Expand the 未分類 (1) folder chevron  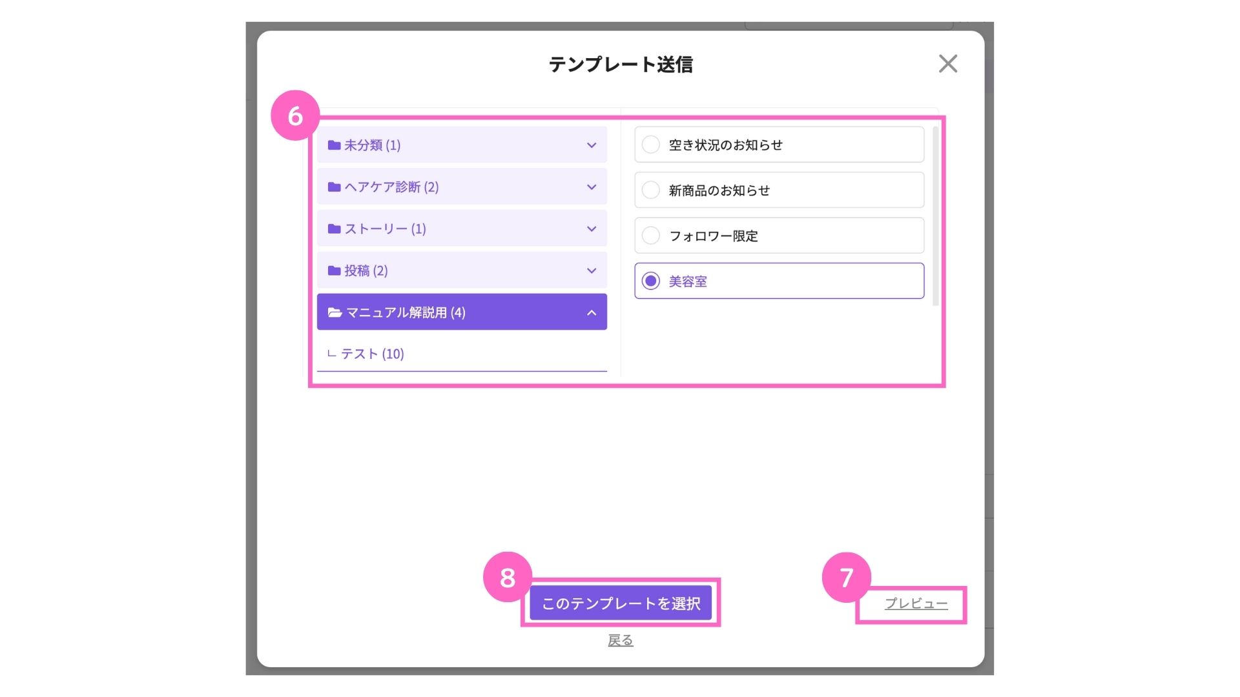tap(591, 145)
